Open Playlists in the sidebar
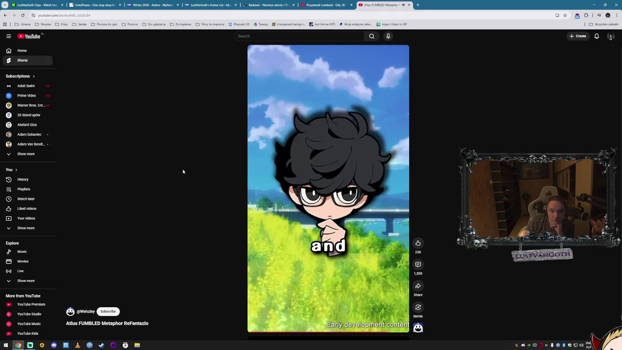 click(27, 189)
